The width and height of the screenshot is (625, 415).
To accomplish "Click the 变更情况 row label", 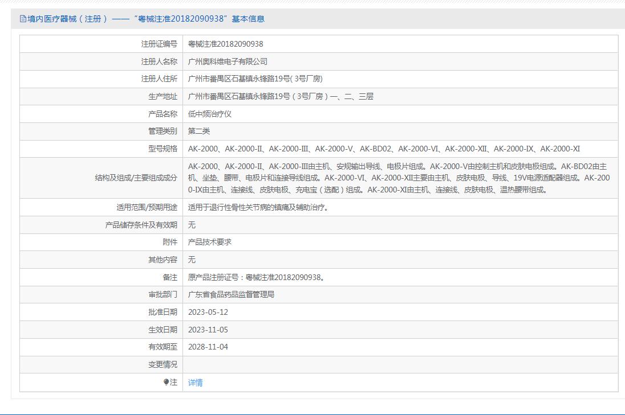I will (x=163, y=364).
